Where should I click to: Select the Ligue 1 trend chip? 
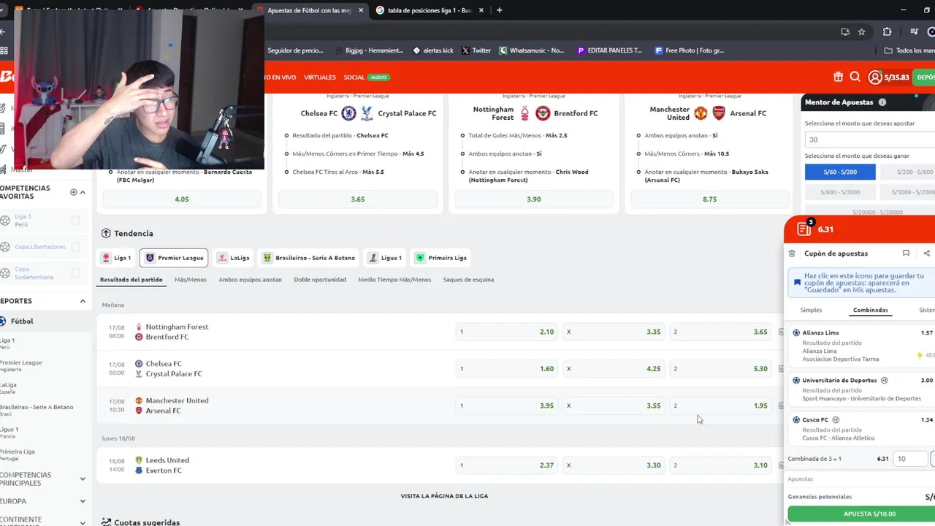(x=384, y=258)
